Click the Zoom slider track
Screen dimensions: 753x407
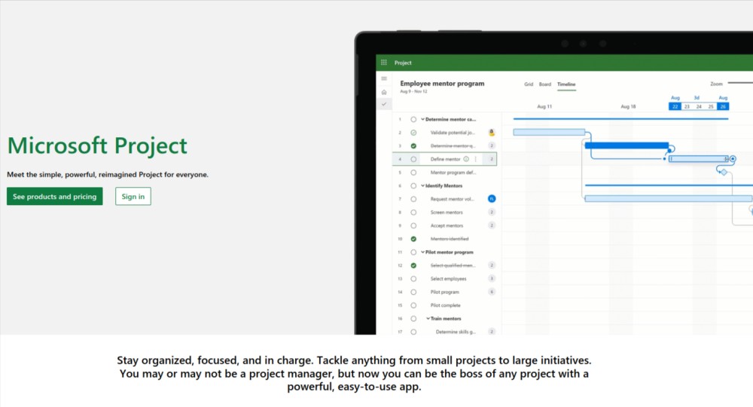[740, 83]
